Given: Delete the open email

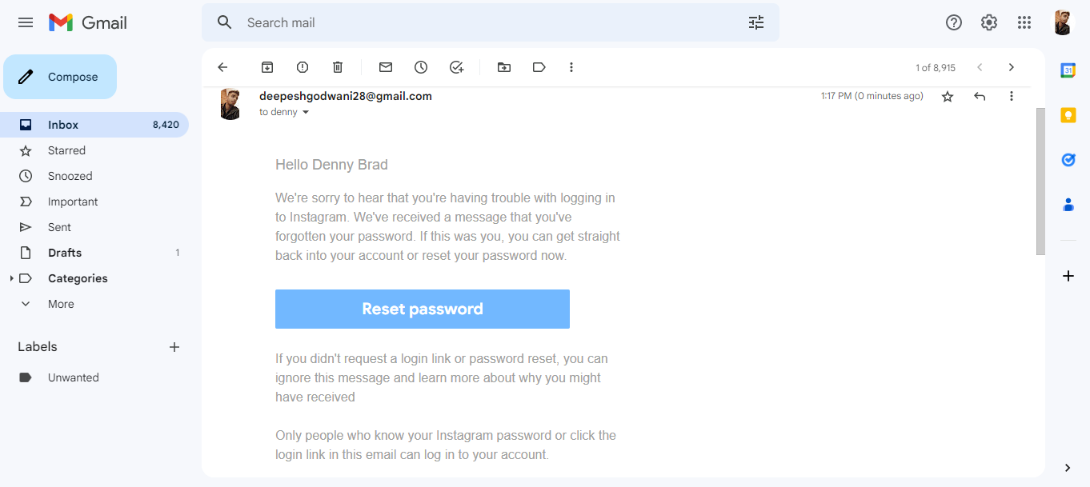Looking at the screenshot, I should [337, 67].
